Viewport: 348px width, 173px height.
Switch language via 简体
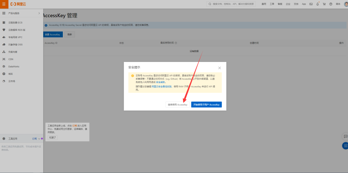(x=338, y=4)
